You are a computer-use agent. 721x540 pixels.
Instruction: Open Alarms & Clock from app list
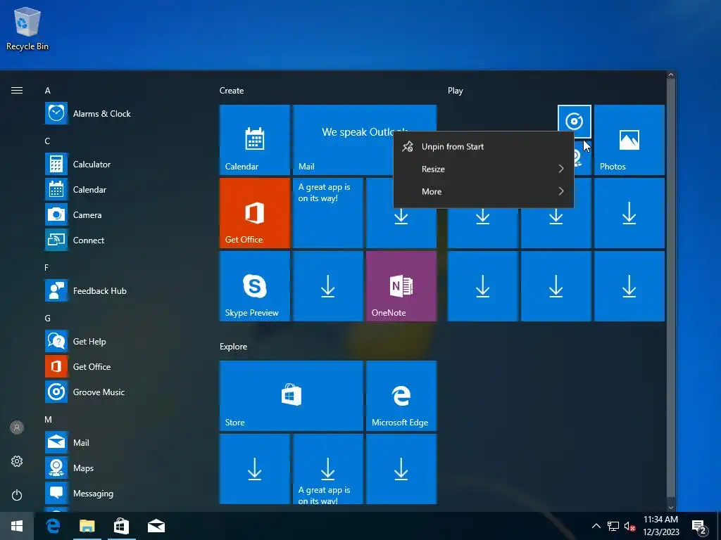87,113
